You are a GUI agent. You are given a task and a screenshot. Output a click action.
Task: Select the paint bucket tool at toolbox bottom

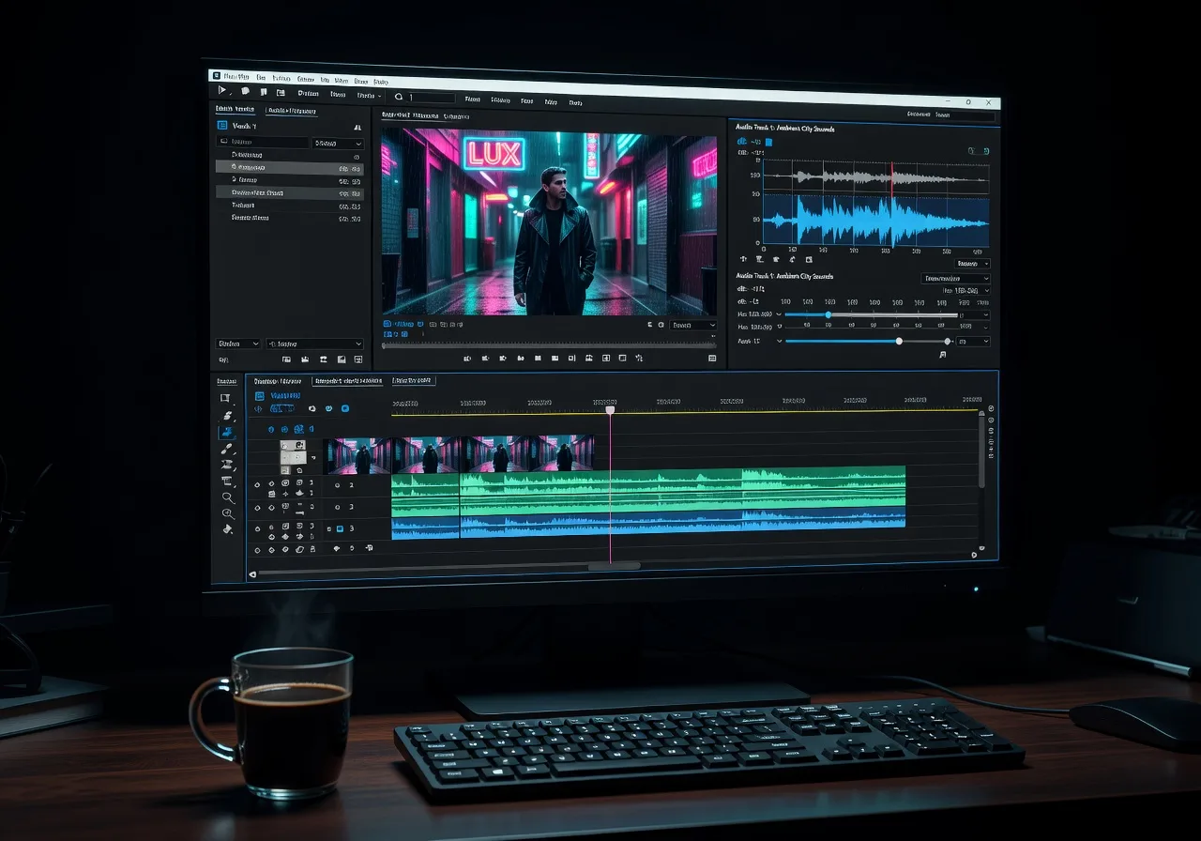[227, 529]
